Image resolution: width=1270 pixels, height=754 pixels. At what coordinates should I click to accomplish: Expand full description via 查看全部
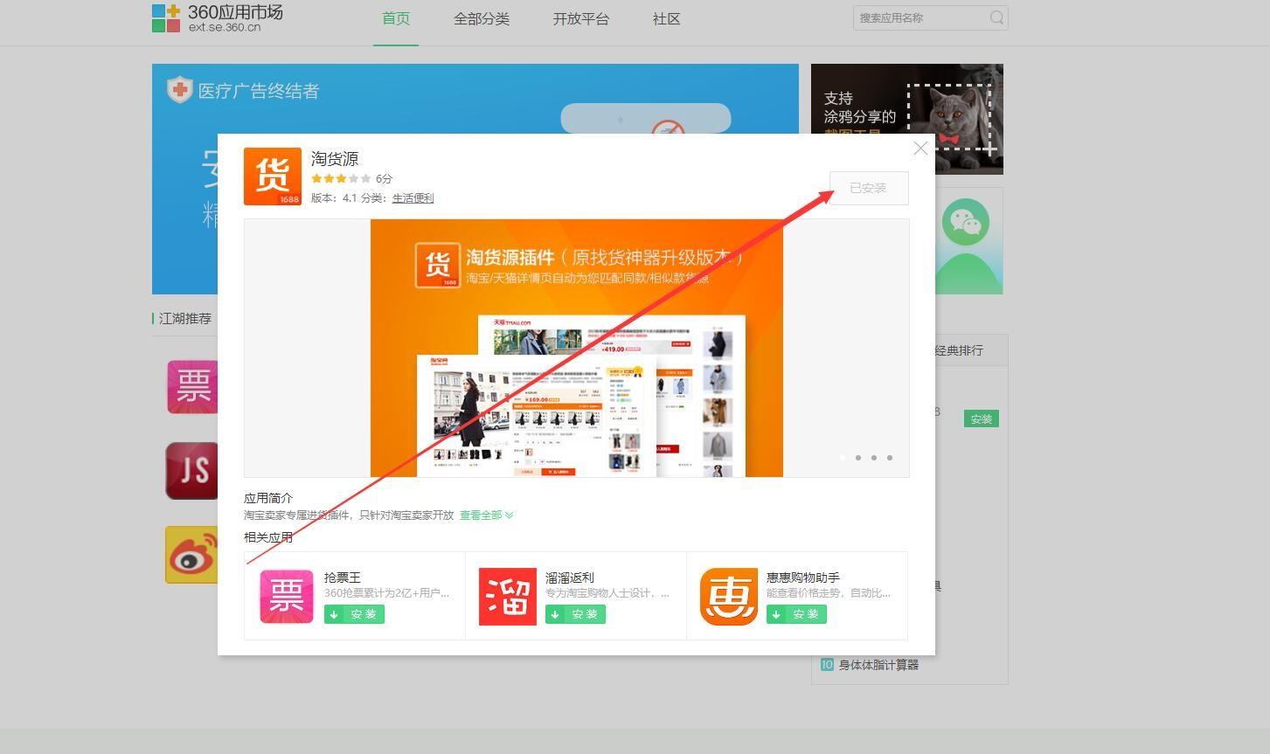coord(486,515)
